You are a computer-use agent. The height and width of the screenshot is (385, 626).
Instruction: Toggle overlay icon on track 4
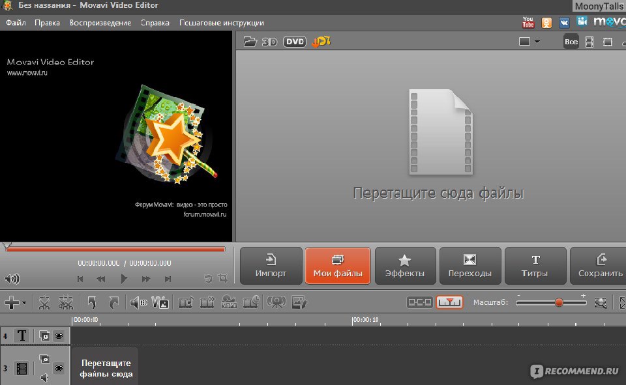tap(45, 336)
